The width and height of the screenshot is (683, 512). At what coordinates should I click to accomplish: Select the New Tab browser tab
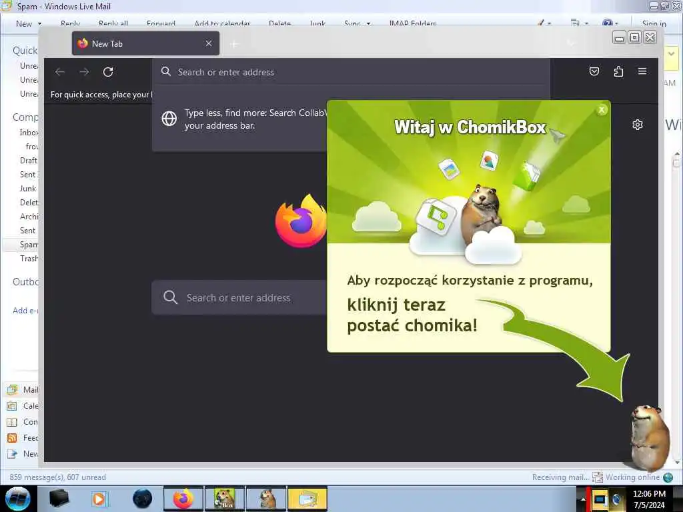click(145, 43)
